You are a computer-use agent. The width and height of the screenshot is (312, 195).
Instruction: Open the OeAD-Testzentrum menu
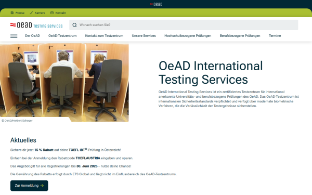point(62,36)
